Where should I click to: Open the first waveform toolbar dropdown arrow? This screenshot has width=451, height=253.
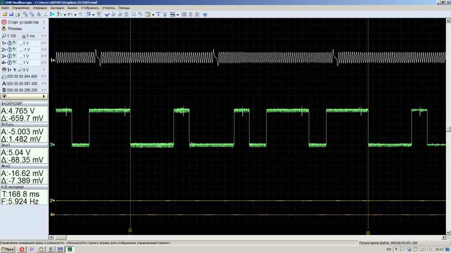click(x=65, y=14)
